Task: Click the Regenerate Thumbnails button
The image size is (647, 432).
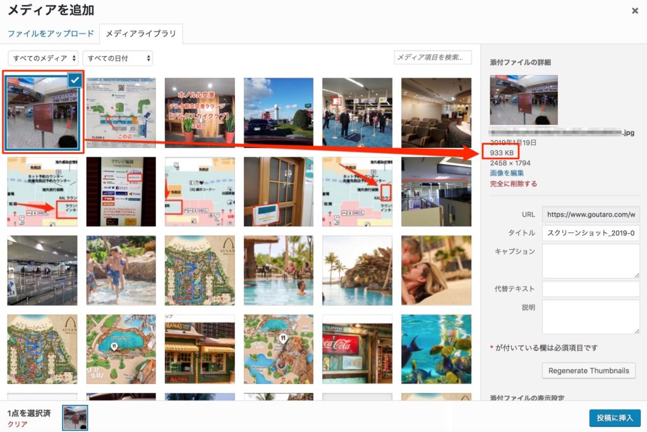Action: 588,371
